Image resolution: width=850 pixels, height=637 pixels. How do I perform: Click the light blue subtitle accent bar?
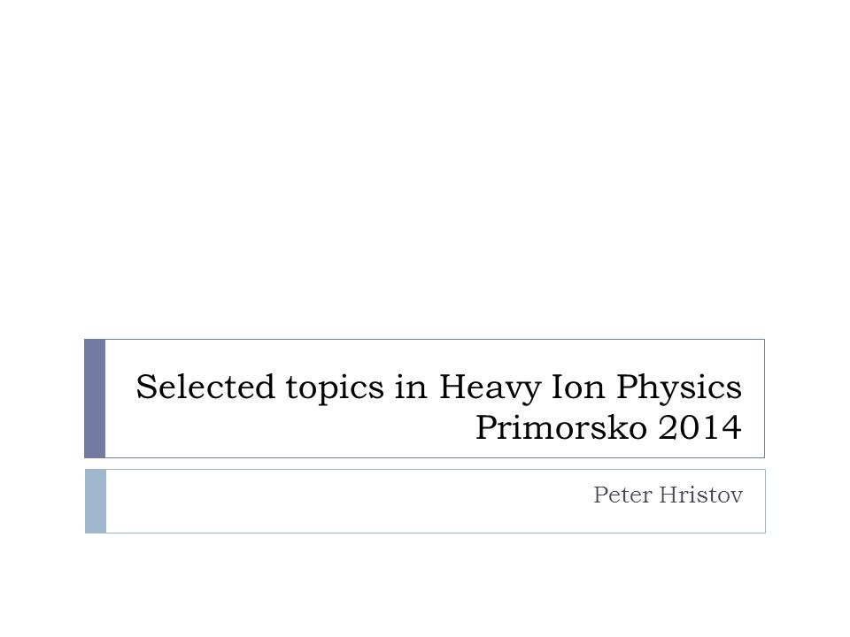point(96,501)
